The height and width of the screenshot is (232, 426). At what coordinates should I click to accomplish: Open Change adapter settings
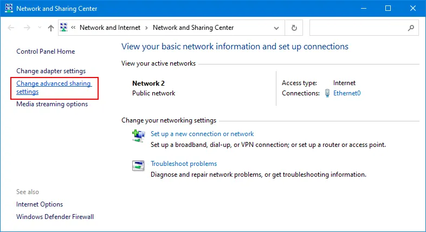click(51, 71)
